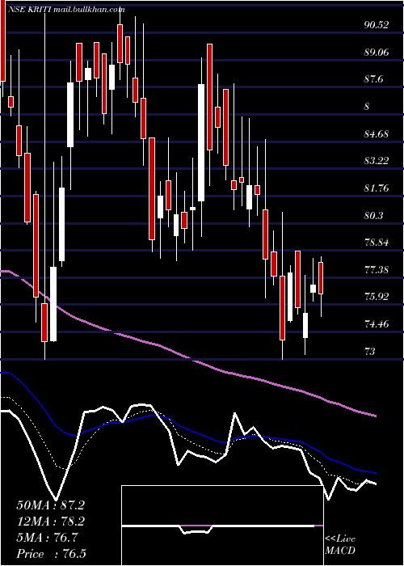Click the 78.84 price axis label
The height and width of the screenshot is (566, 404).
[x=377, y=243]
